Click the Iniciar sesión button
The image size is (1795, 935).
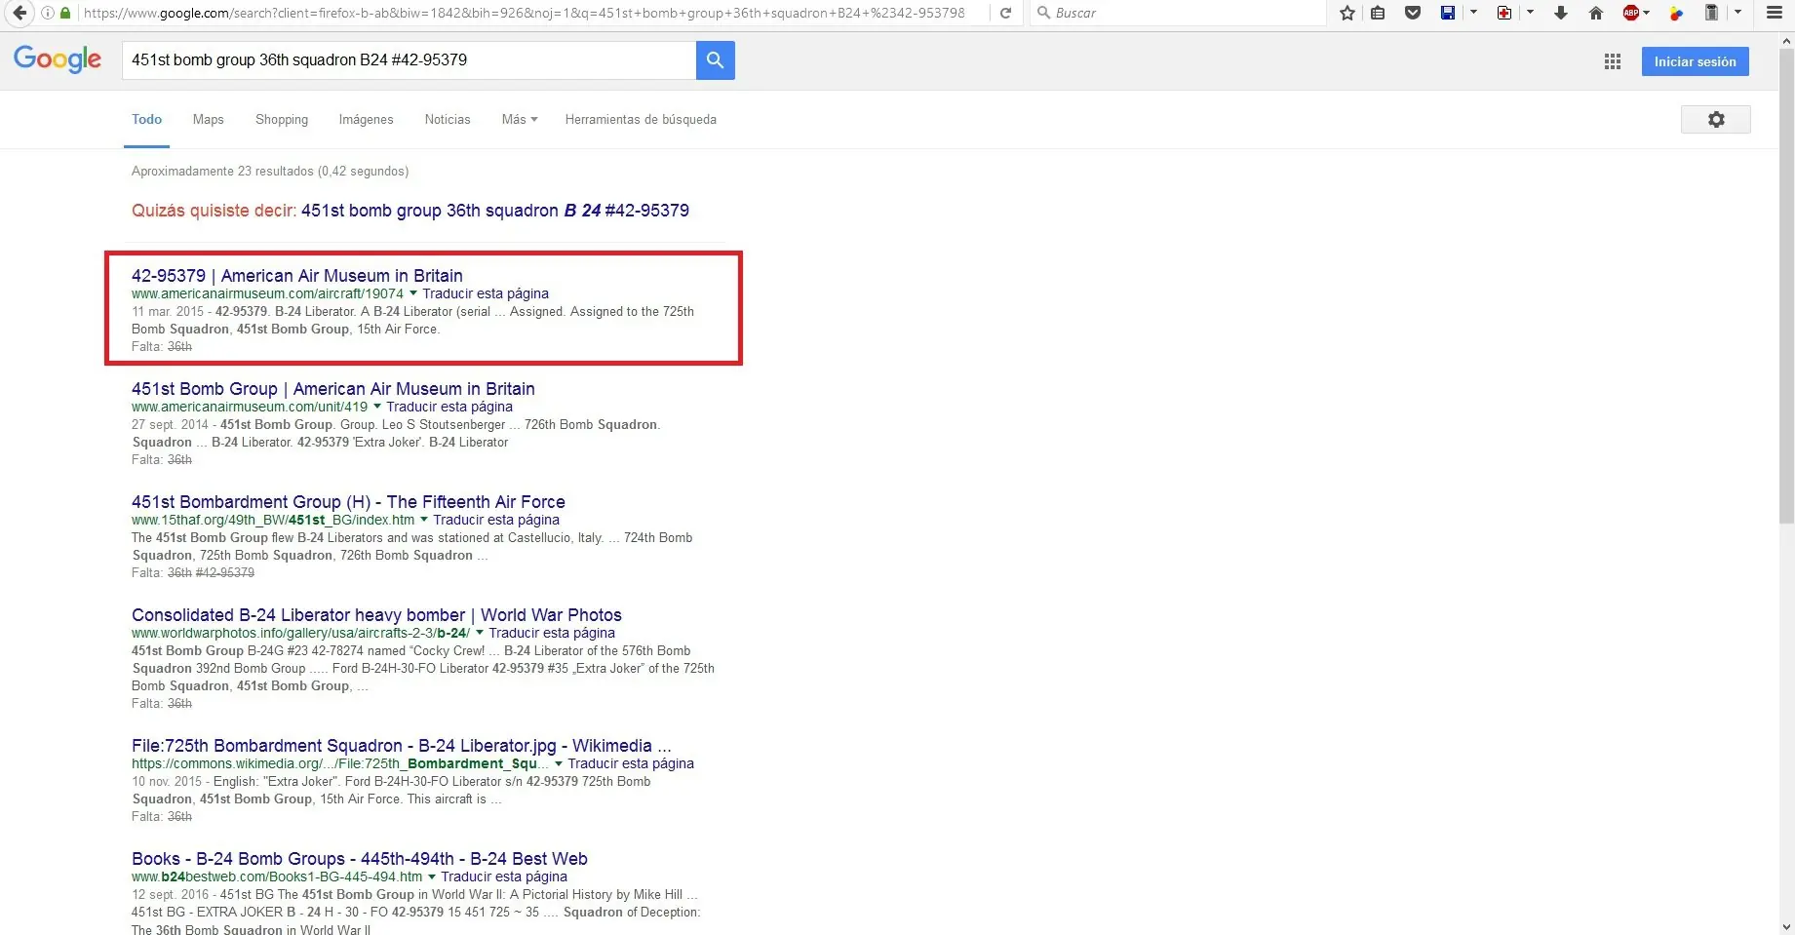coord(1695,61)
